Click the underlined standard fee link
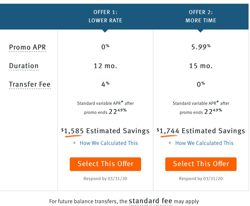Viewport: 250px width, 206px height. pyautogui.click(x=150, y=201)
